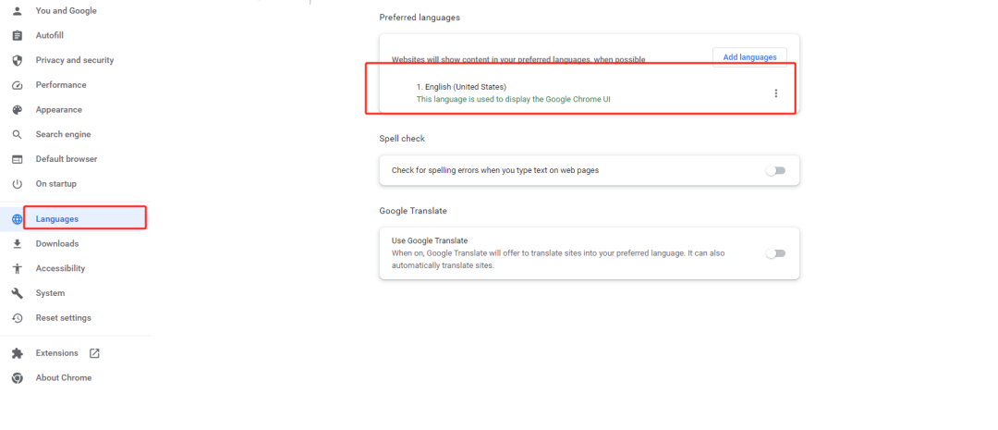
Task: Open the Downloads settings section
Action: coord(57,244)
